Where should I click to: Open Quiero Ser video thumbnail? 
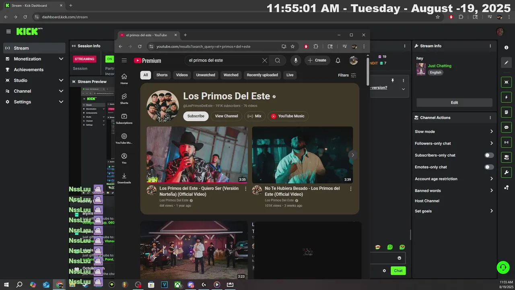(197, 155)
